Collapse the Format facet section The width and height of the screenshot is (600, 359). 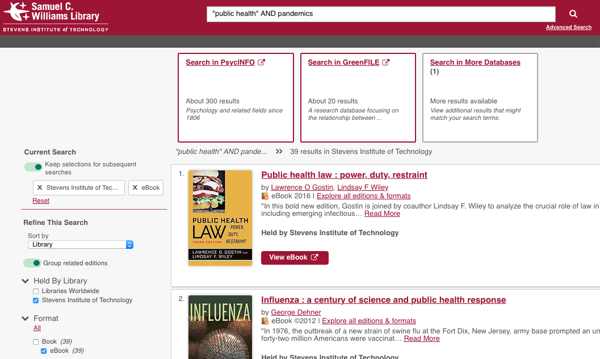click(25, 319)
